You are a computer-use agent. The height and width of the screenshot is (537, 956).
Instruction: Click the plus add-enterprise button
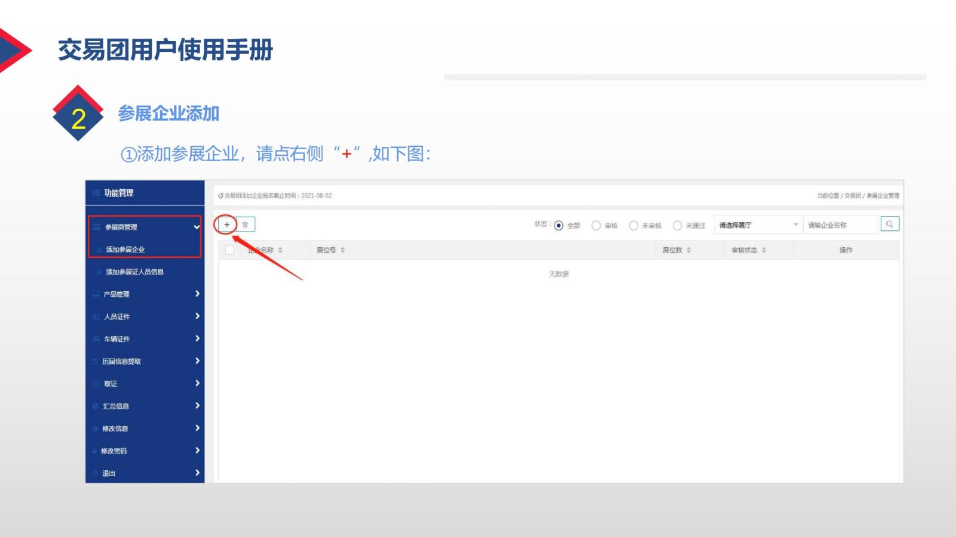226,225
